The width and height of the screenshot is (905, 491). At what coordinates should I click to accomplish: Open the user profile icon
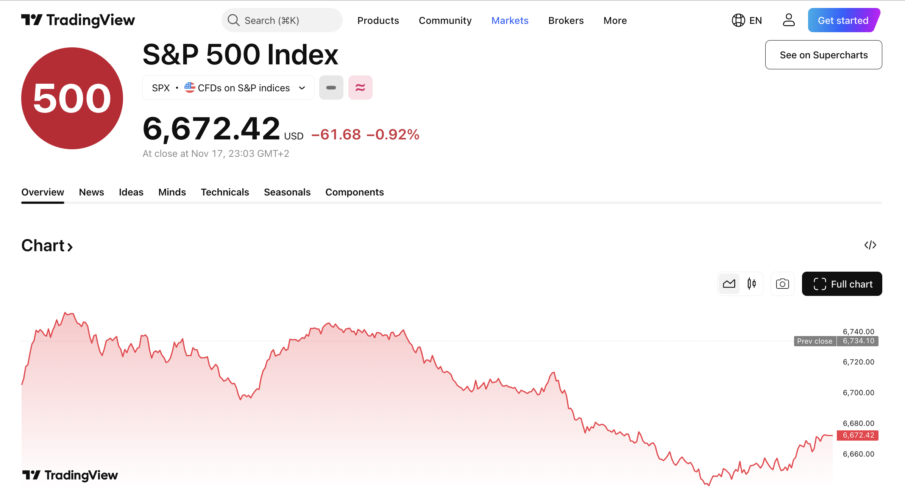coord(789,20)
